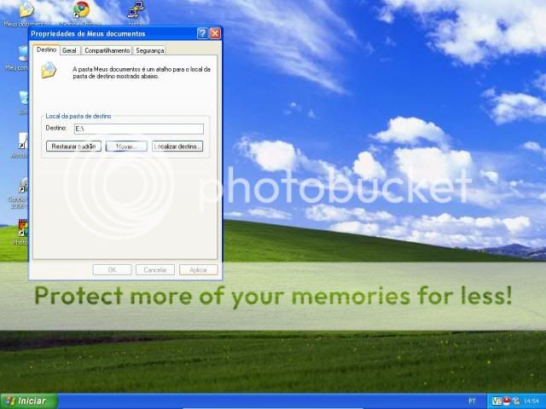The width and height of the screenshot is (546, 409).
Task: Click the tray icon left of the clock
Action: coord(516,401)
